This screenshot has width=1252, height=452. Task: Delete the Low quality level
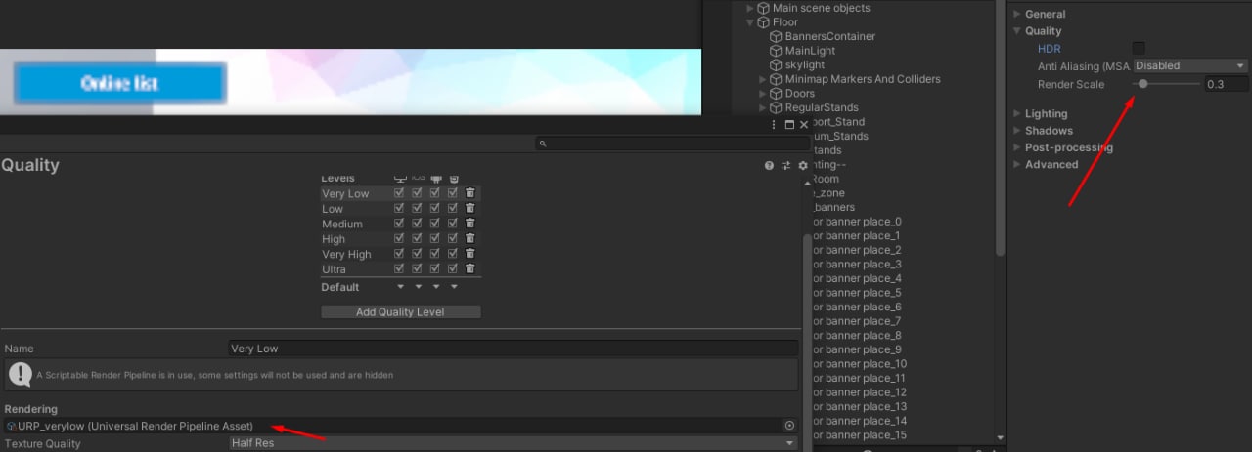[x=470, y=209]
